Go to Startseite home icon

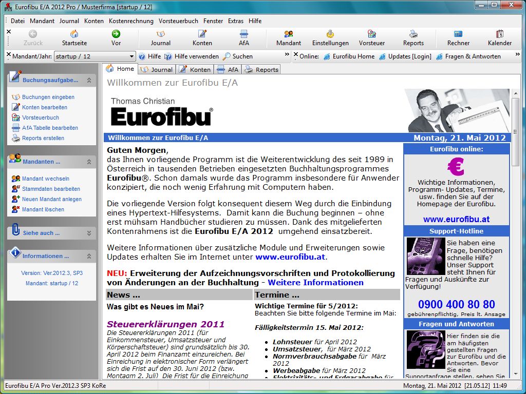[x=74, y=34]
